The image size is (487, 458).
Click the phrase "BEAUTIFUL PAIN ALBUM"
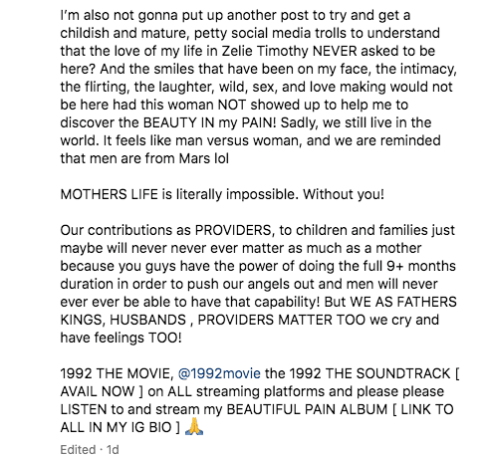307,409
